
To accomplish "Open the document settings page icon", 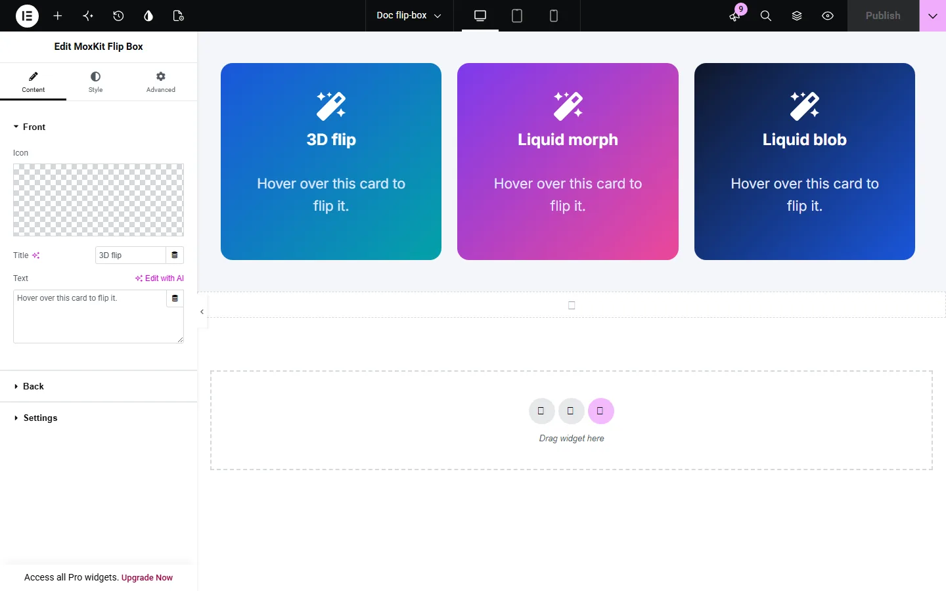I will pyautogui.click(x=178, y=16).
